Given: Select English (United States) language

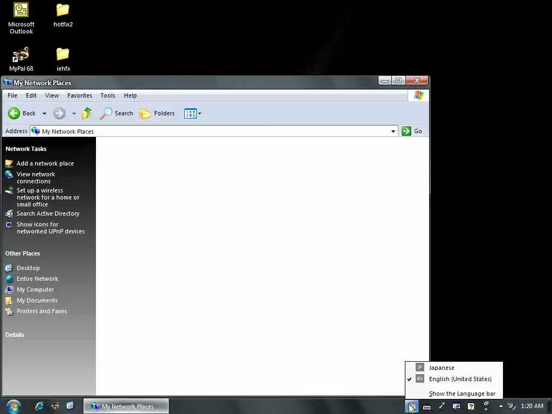Looking at the screenshot, I should [454, 379].
